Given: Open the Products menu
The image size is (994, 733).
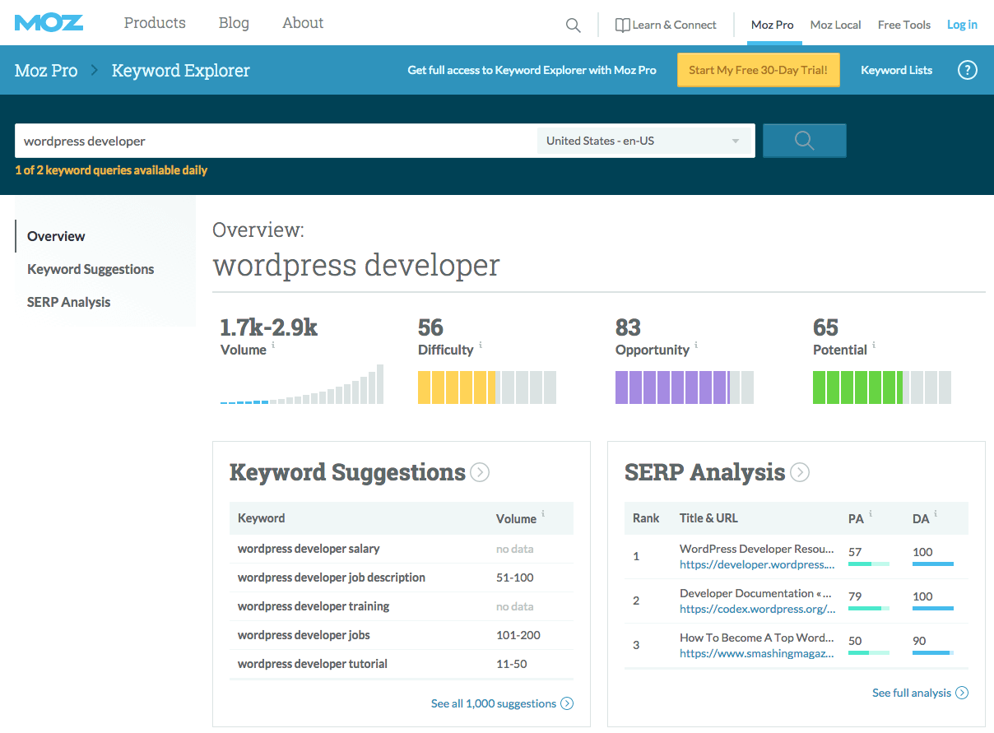Looking at the screenshot, I should pos(155,23).
